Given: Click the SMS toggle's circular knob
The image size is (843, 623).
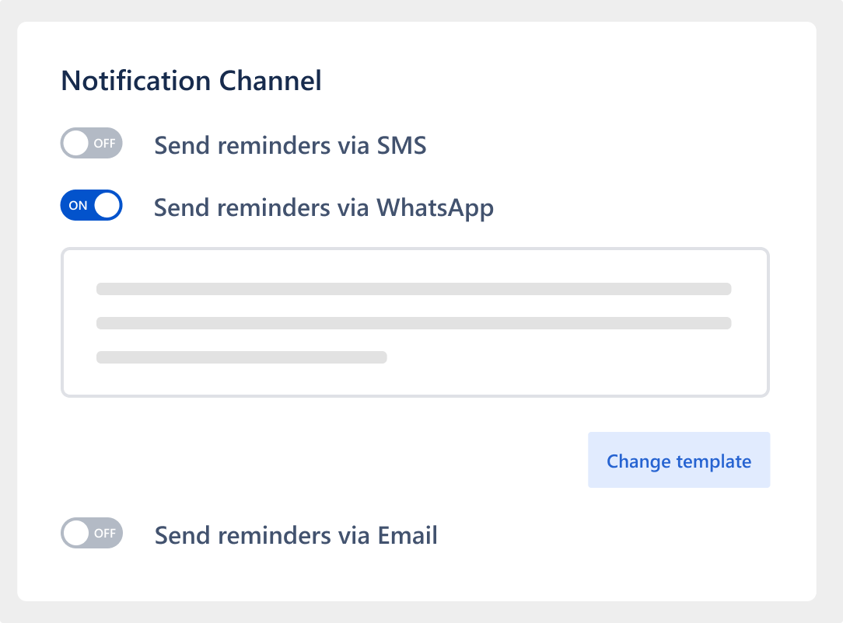Looking at the screenshot, I should tap(75, 143).
